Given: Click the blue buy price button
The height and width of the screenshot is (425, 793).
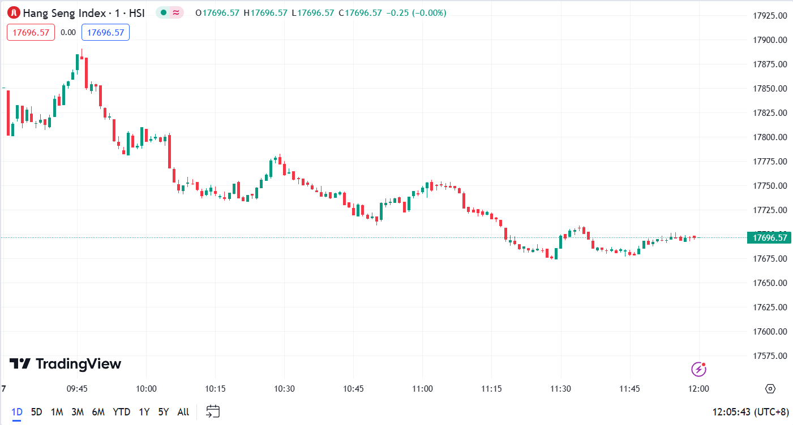Looking at the screenshot, I should coord(105,32).
